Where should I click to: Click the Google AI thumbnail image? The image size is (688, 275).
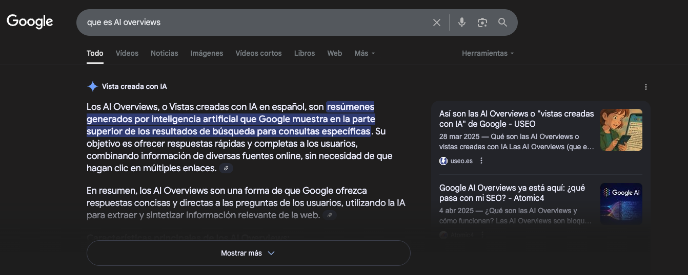[x=621, y=203]
